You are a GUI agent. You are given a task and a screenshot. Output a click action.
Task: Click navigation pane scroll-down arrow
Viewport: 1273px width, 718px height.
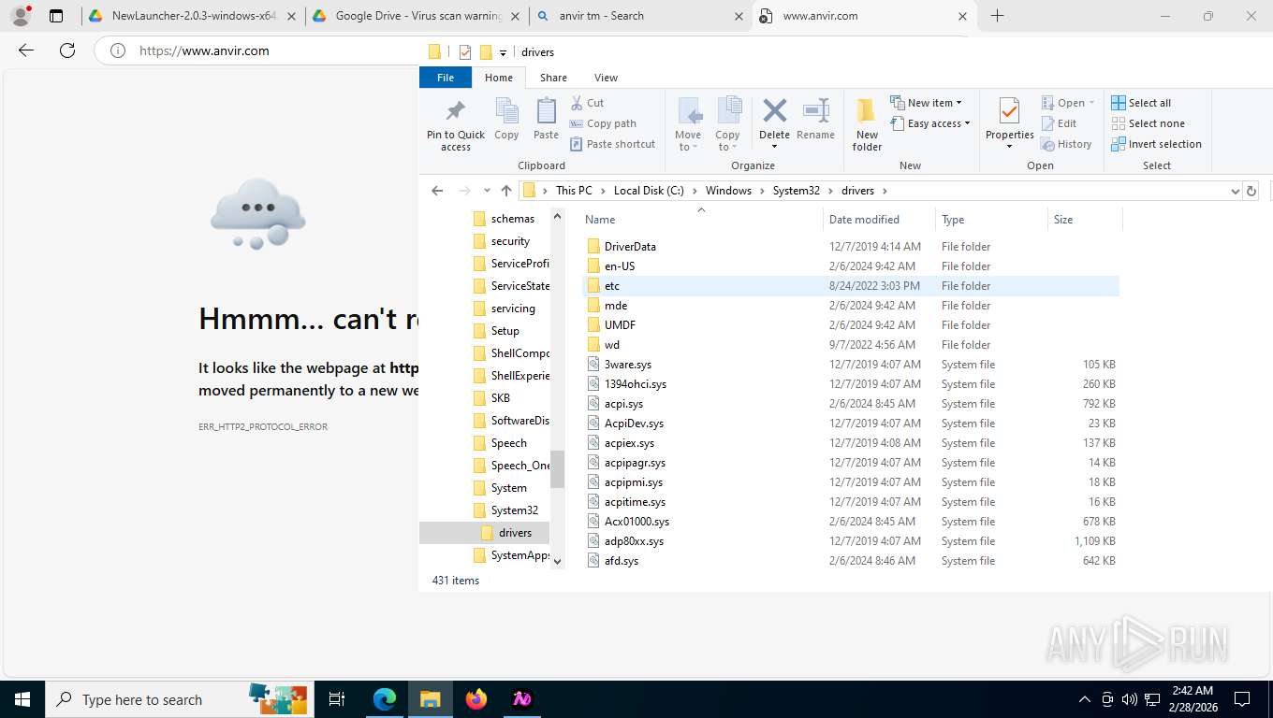point(558,562)
